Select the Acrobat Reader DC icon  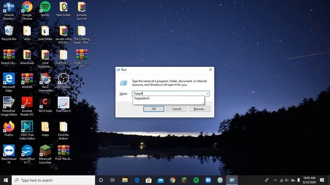[x=27, y=106]
